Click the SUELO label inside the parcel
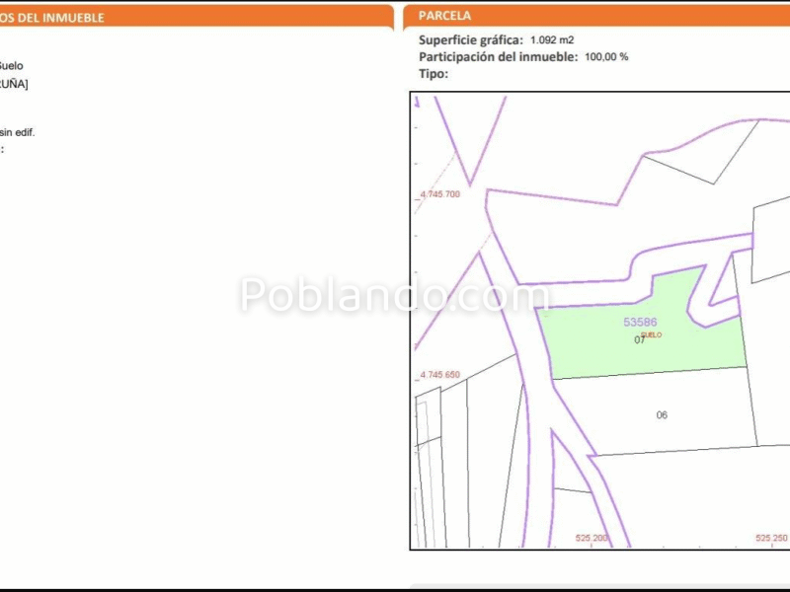Screen dimensions: 790x592 [650, 334]
